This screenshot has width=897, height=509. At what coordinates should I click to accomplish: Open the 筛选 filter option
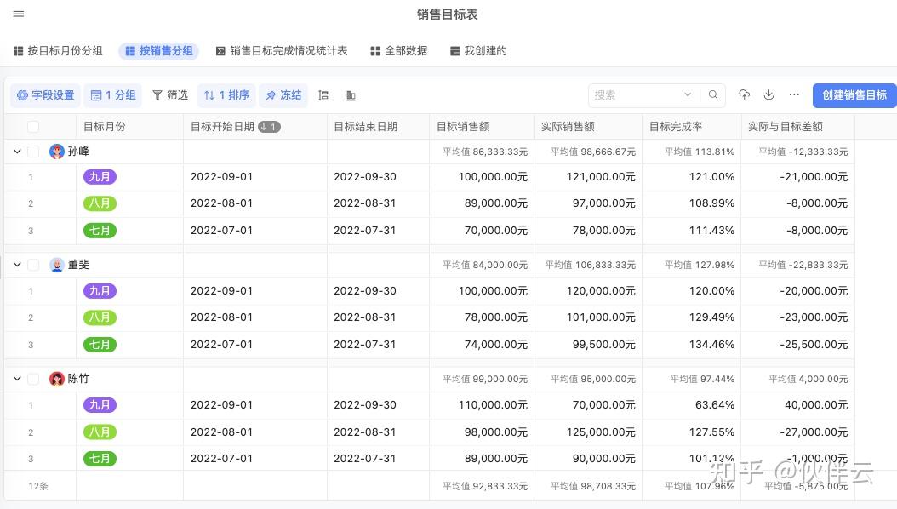tap(170, 95)
